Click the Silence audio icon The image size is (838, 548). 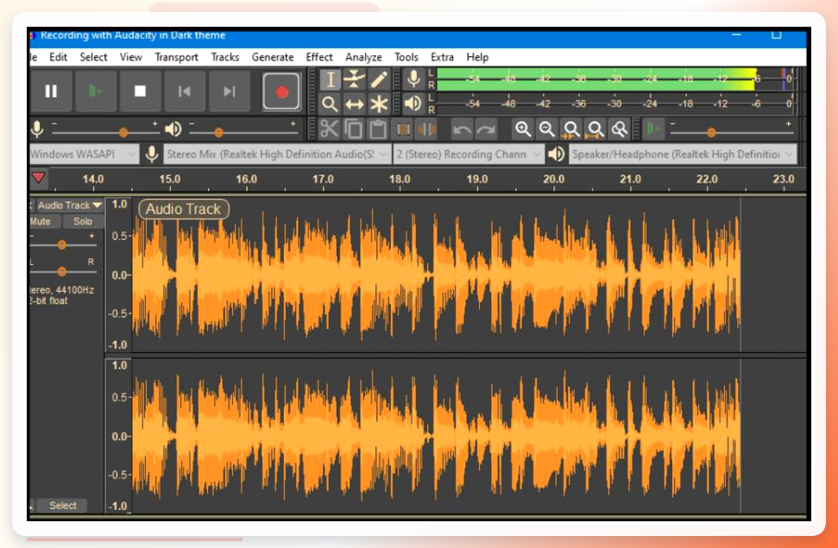[x=426, y=129]
